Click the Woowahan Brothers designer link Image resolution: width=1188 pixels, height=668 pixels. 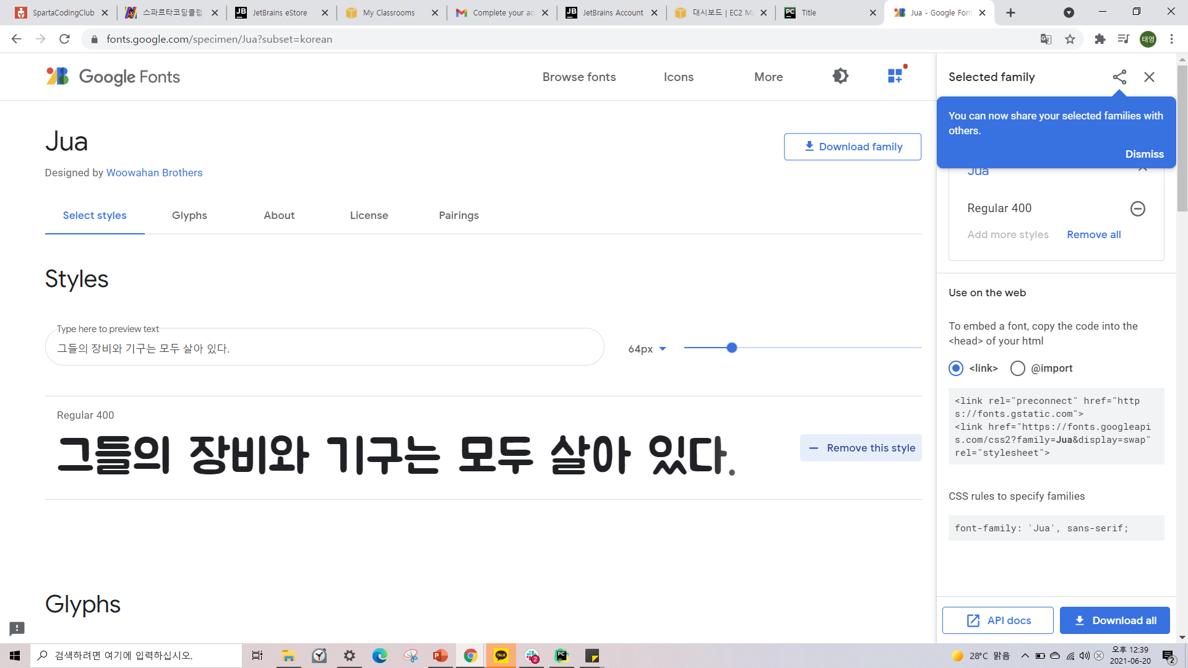coord(154,173)
